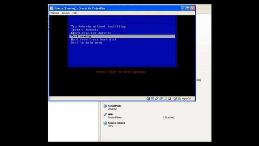Click Press [Tab] to edit options text
Viewport: 259px width, 146px height.
click(121, 72)
